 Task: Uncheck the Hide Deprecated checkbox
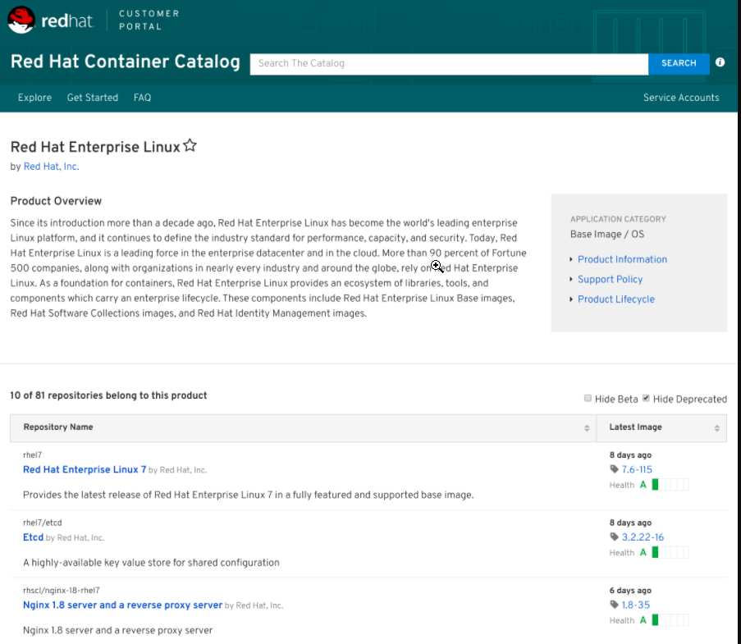[x=646, y=399]
